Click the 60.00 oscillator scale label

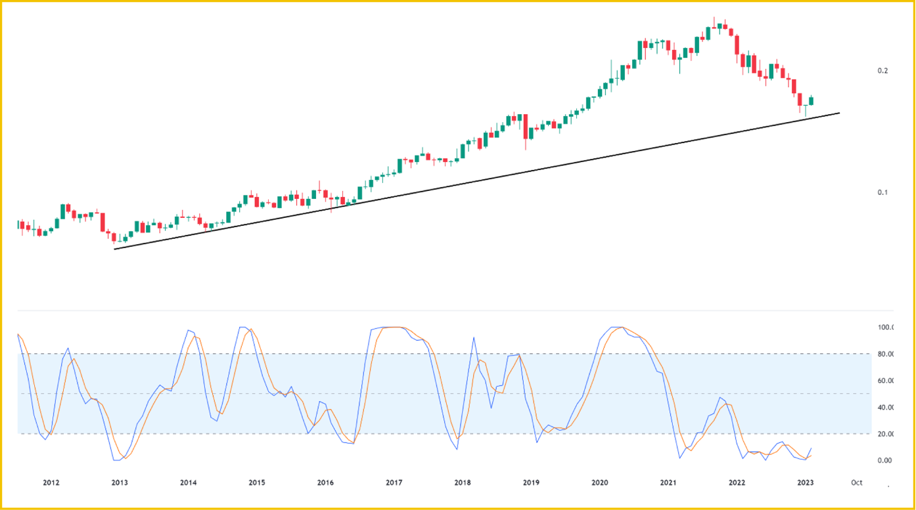(x=886, y=381)
